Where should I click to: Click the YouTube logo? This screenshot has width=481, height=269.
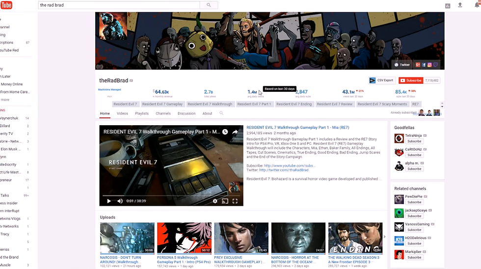[6, 5]
